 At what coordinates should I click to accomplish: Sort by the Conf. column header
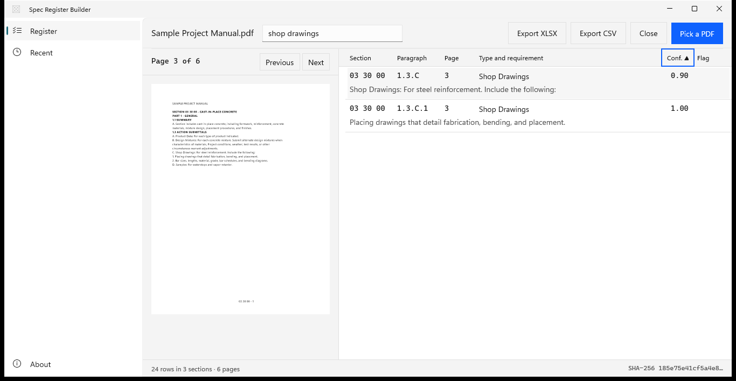coord(678,58)
